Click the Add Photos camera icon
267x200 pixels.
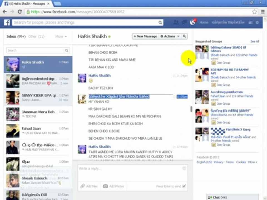pyautogui.click(x=105, y=186)
